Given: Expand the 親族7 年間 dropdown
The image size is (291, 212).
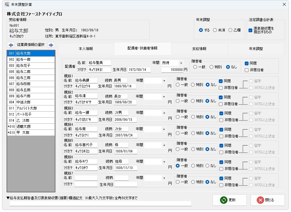Looking at the screenshot, I should 164,178.
